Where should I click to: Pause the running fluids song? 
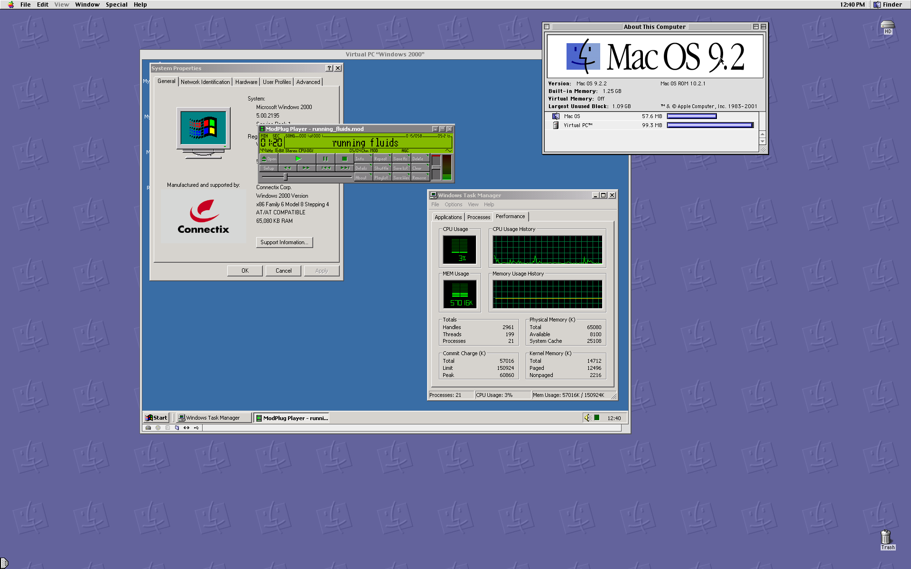click(325, 159)
